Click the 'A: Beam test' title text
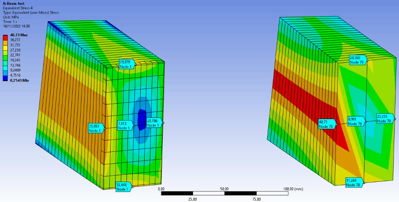Screen dimensions: 399x202 [x=14, y=4]
